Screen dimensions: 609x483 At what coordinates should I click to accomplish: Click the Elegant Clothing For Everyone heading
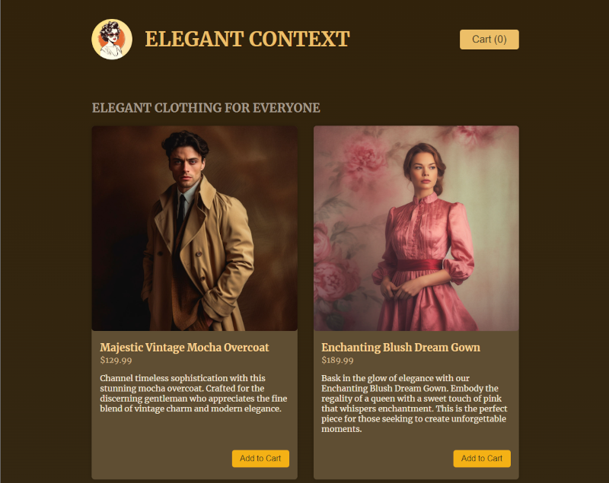pos(206,107)
